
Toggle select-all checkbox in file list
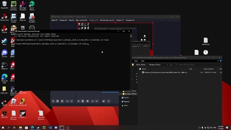pos(140,69)
